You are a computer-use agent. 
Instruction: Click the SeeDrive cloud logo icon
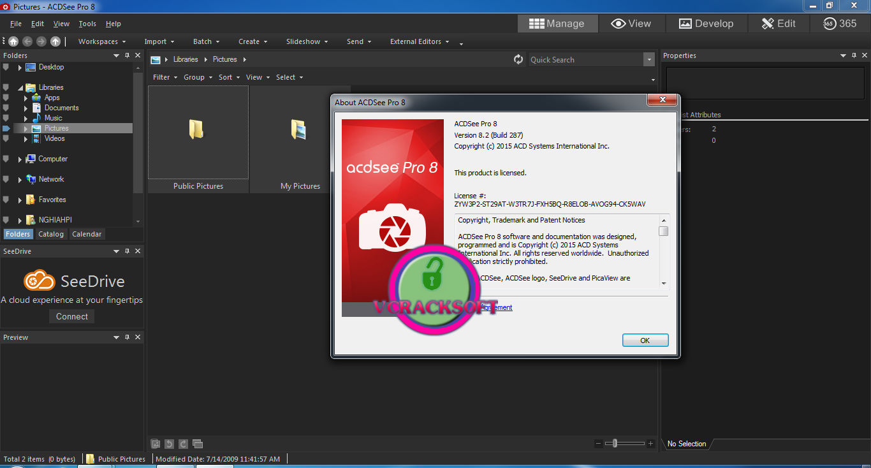[x=40, y=281]
